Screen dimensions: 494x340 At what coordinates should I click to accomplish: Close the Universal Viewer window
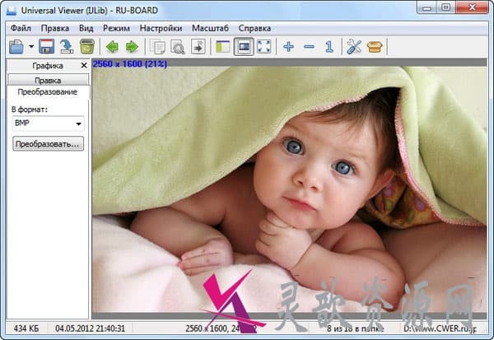coord(472,7)
